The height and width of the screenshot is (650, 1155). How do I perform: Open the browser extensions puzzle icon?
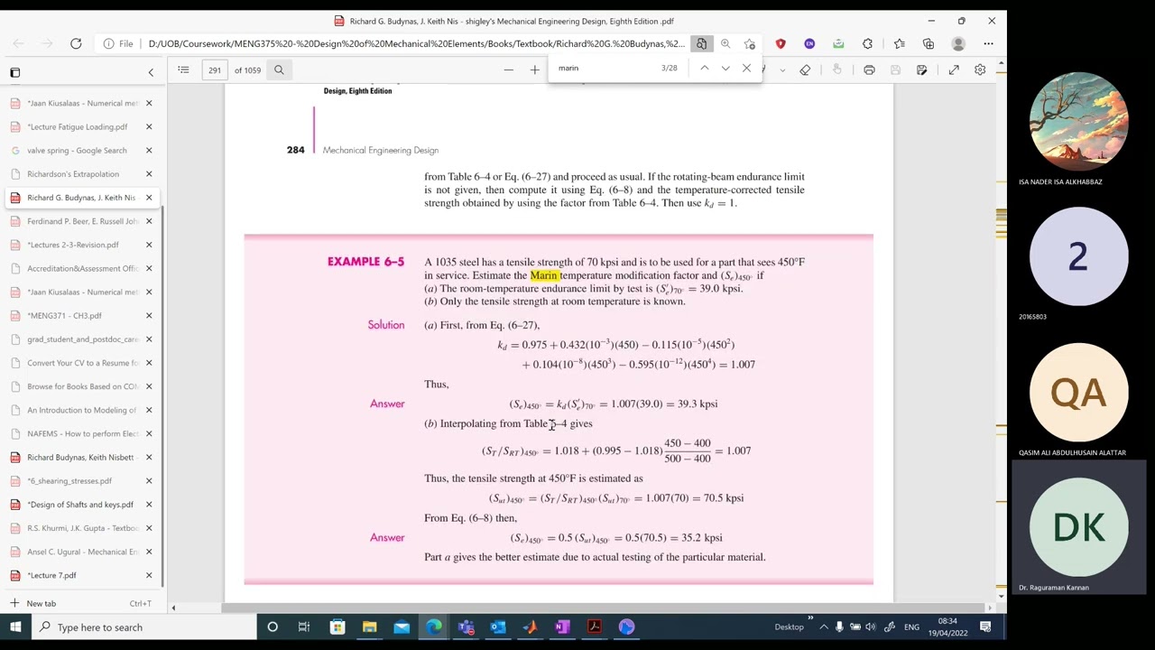[x=867, y=43]
